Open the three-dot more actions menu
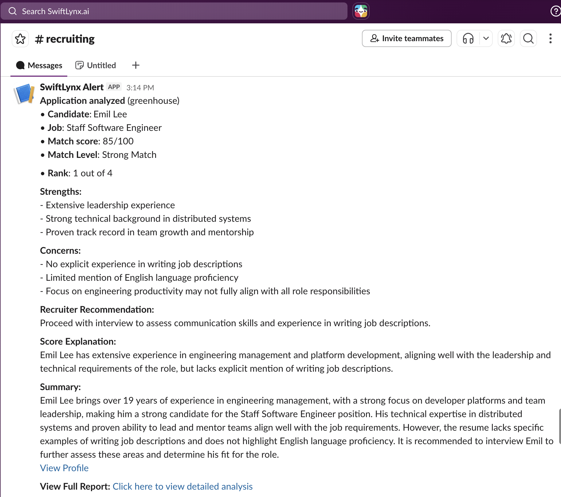The height and width of the screenshot is (497, 561). tap(550, 39)
